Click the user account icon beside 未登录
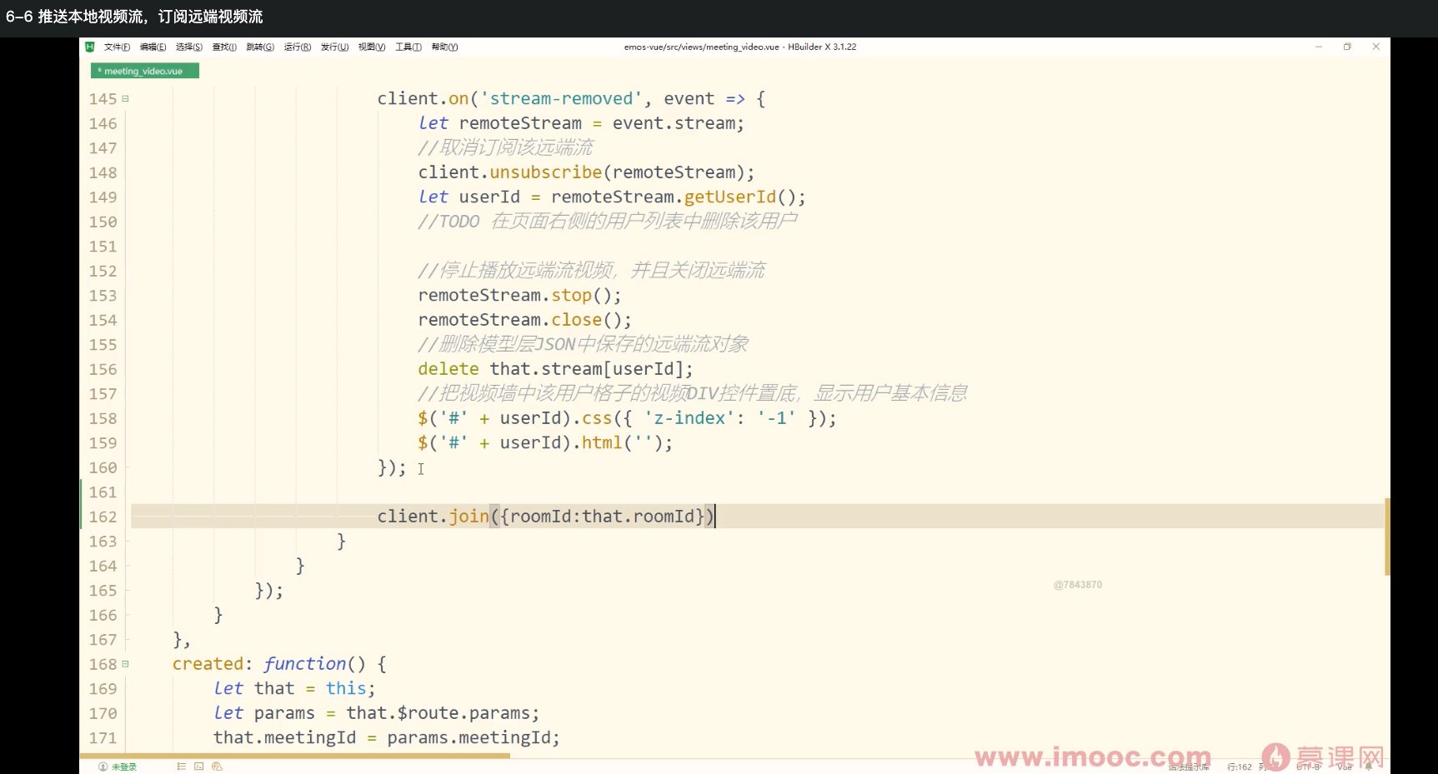 pyautogui.click(x=103, y=767)
